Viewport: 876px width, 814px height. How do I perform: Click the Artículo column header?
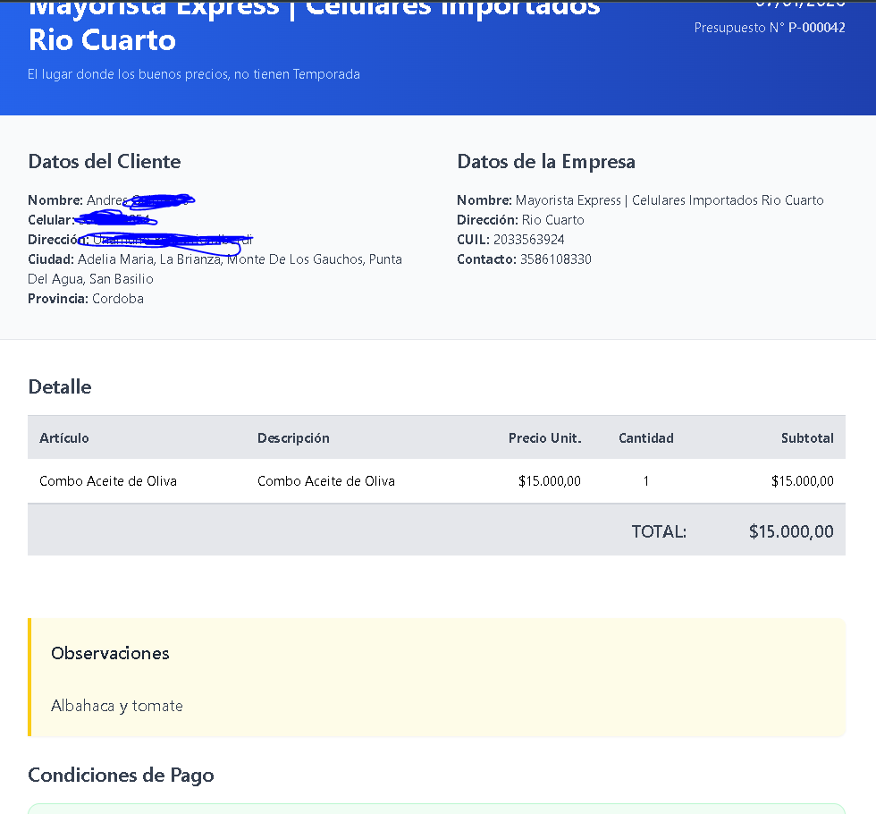(x=64, y=438)
